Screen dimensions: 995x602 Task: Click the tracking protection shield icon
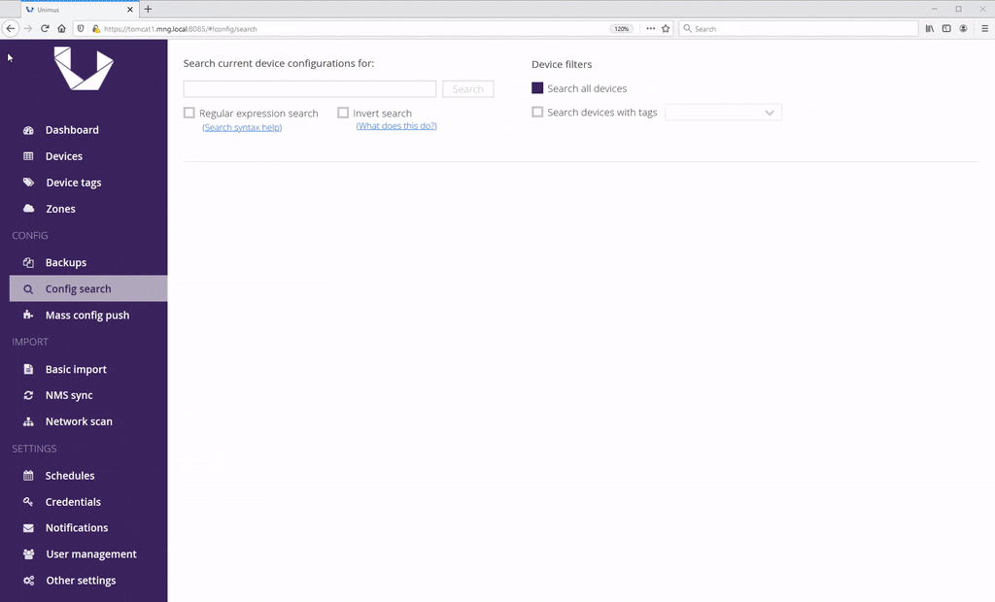click(81, 28)
